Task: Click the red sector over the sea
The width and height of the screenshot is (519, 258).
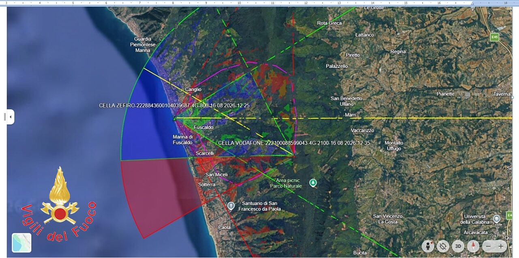Action: pyautogui.click(x=162, y=194)
